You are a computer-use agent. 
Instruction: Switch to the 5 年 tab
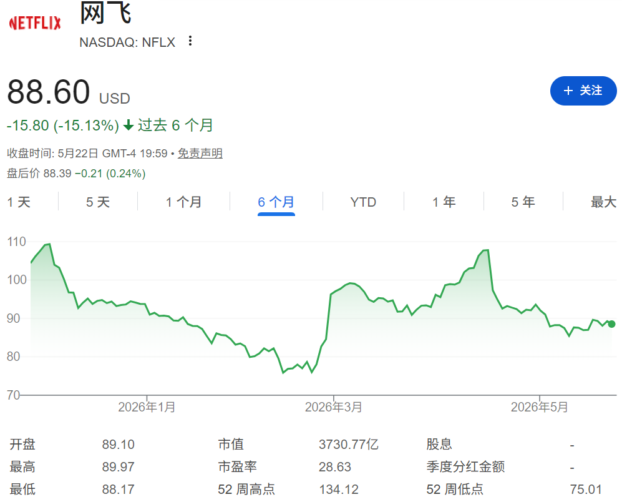coord(523,202)
